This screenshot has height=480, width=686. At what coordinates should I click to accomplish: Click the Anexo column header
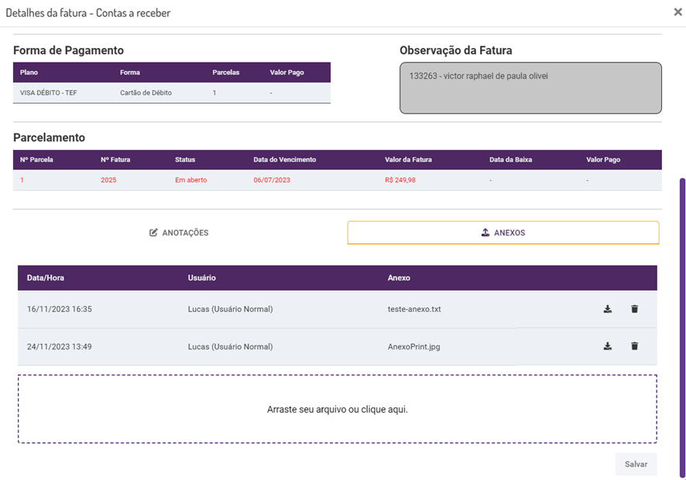399,277
